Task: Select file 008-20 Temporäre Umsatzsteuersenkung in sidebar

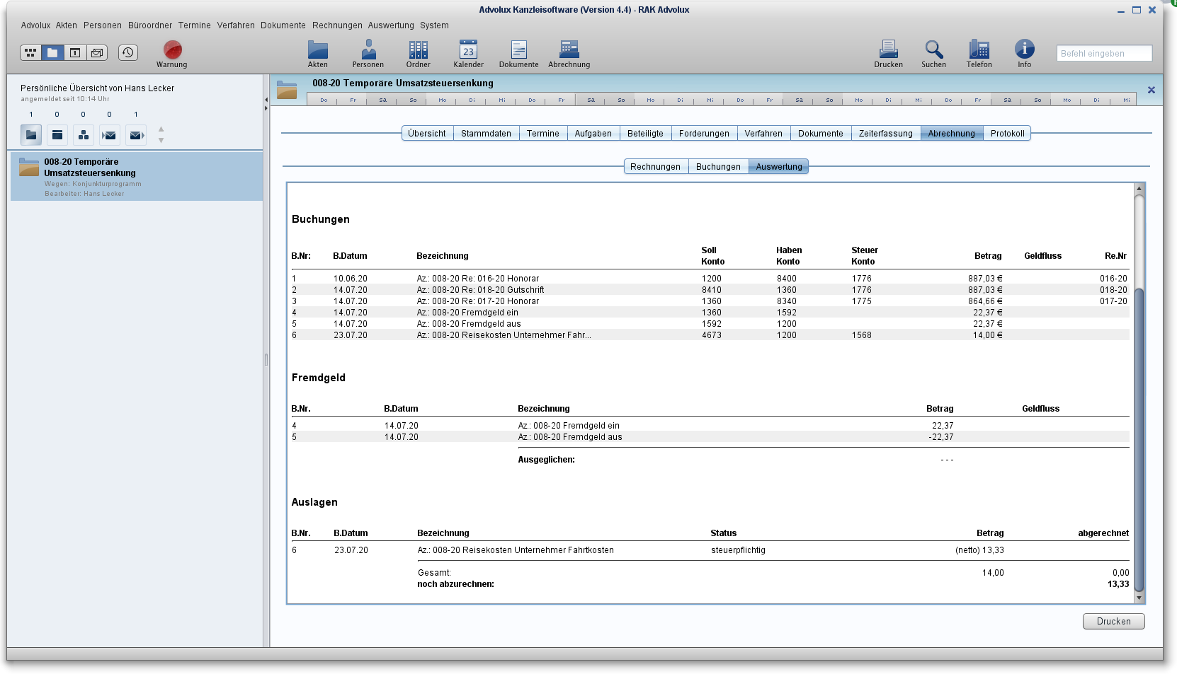Action: point(137,176)
